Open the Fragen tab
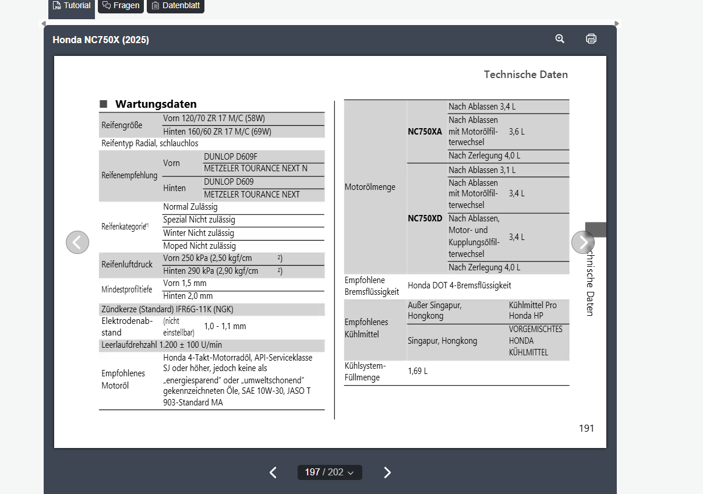703x494 pixels. 121,6
